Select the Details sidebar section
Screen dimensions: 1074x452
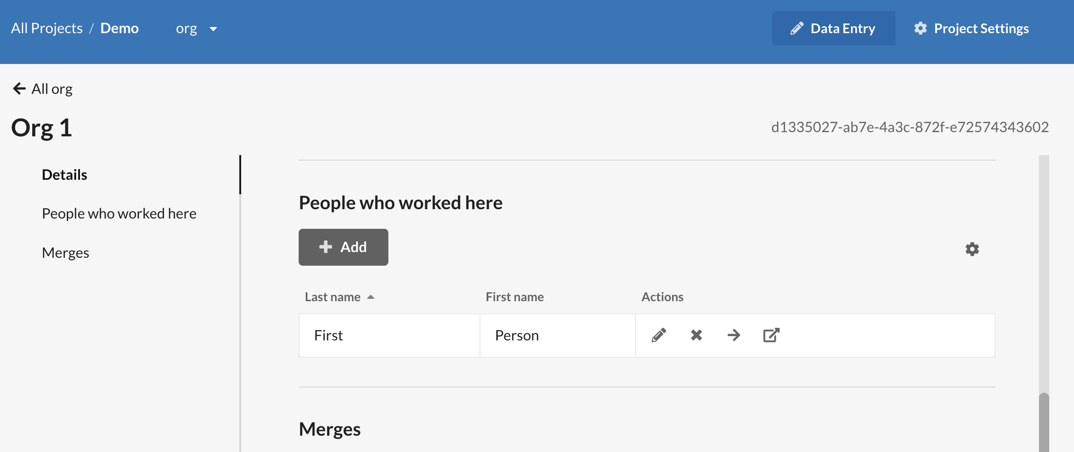pyautogui.click(x=64, y=175)
